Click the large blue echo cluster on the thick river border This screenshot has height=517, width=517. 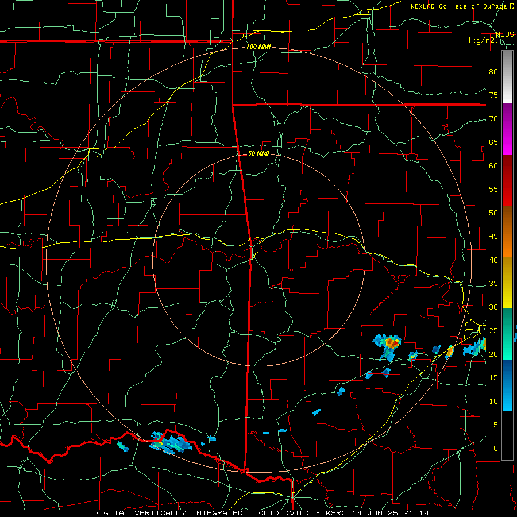[170, 443]
